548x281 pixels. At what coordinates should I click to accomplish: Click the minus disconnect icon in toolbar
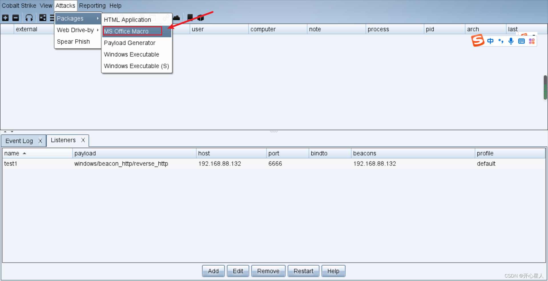point(16,18)
